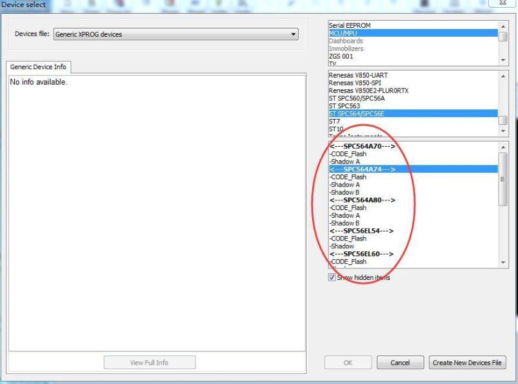Select Shadow under SPC56EL54
The width and height of the screenshot is (518, 384).
tap(413, 246)
